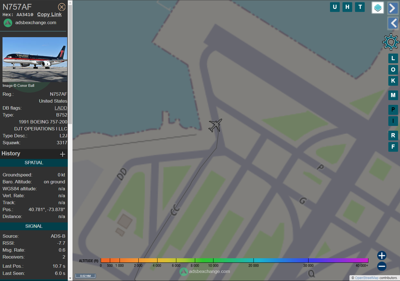Select the RSSI value -7.7
400x281 pixels.
click(61, 243)
